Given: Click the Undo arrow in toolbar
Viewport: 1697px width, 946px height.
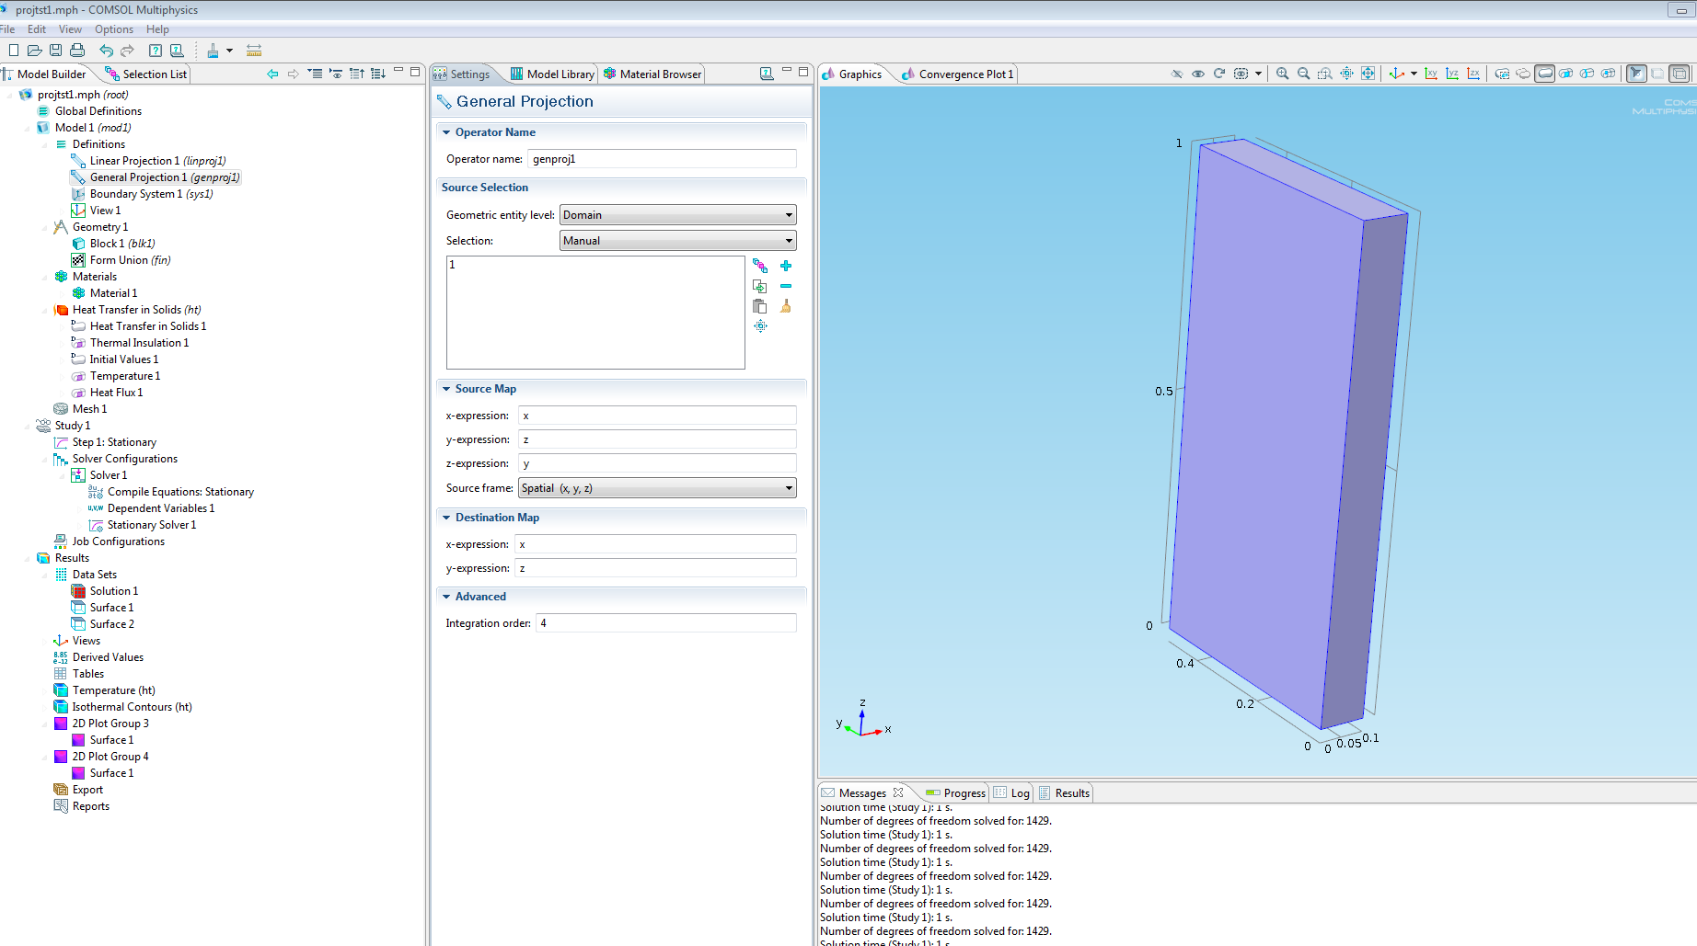Looking at the screenshot, I should [x=107, y=51].
